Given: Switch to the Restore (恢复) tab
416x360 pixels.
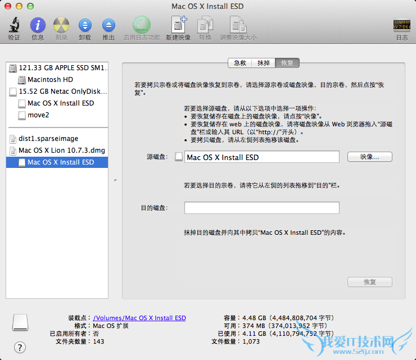Looking at the screenshot, I should pos(287,63).
